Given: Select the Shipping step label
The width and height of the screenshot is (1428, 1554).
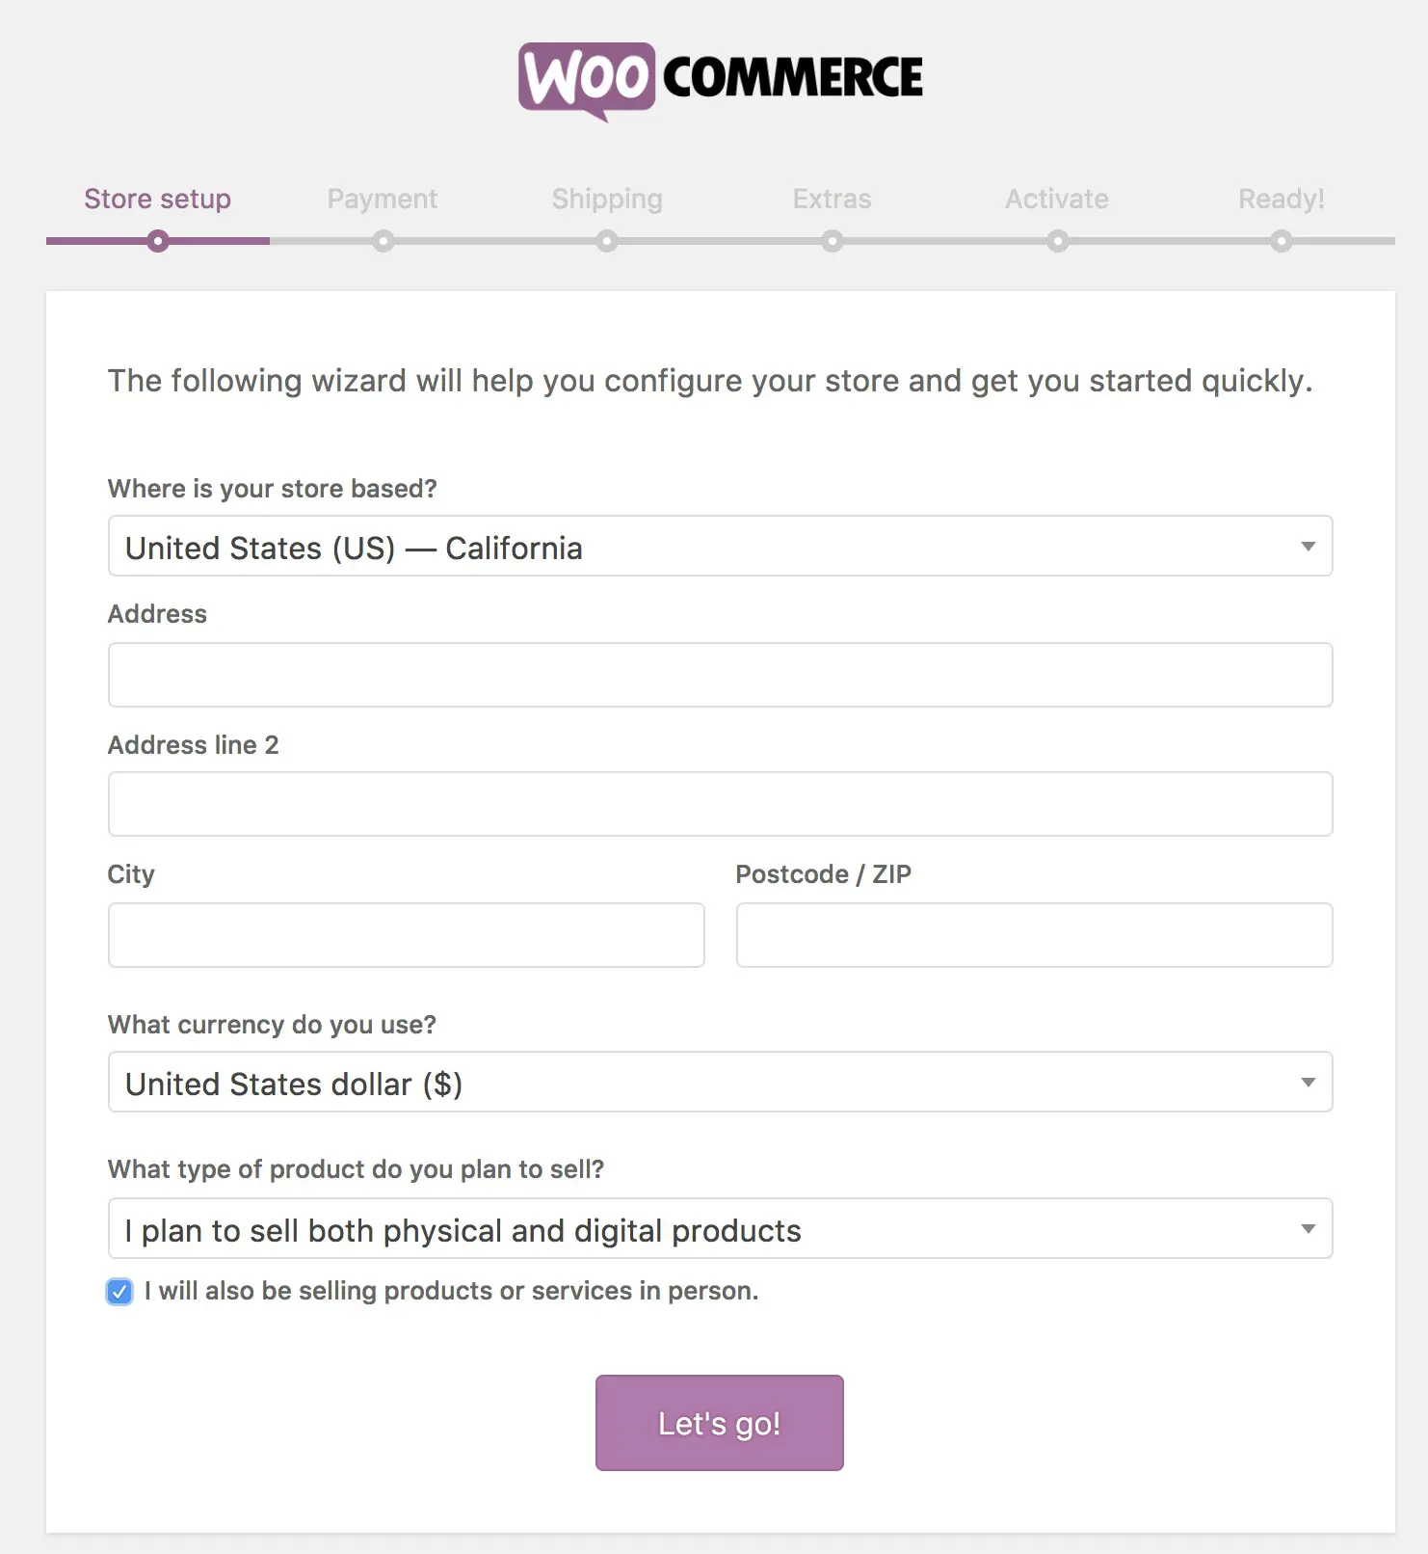Looking at the screenshot, I should [x=607, y=199].
